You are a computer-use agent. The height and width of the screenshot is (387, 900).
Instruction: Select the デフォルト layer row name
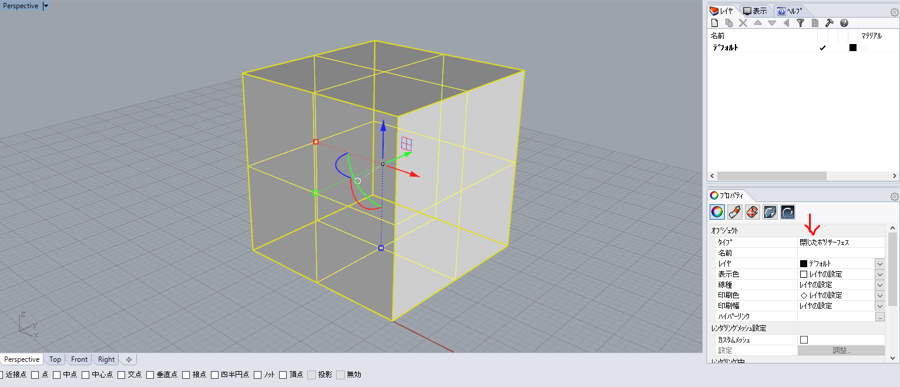point(725,48)
